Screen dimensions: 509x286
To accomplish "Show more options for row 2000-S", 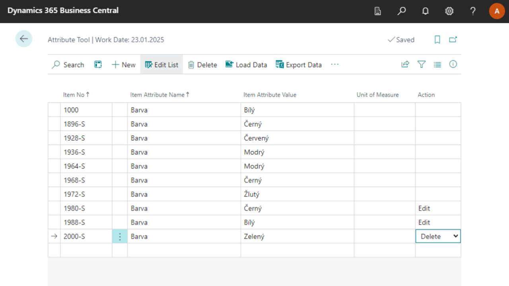I will (120, 236).
